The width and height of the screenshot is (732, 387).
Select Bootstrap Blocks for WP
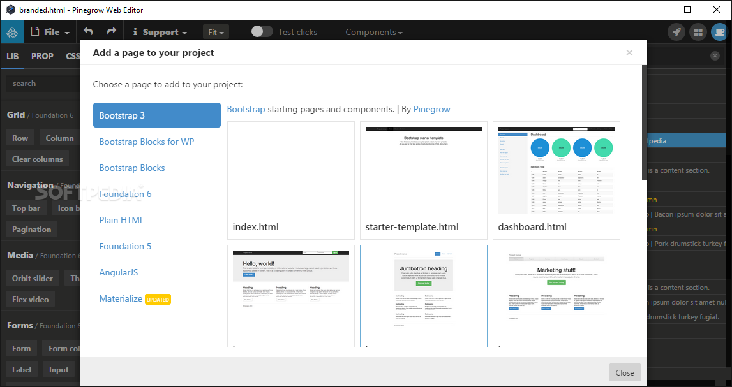click(x=147, y=142)
